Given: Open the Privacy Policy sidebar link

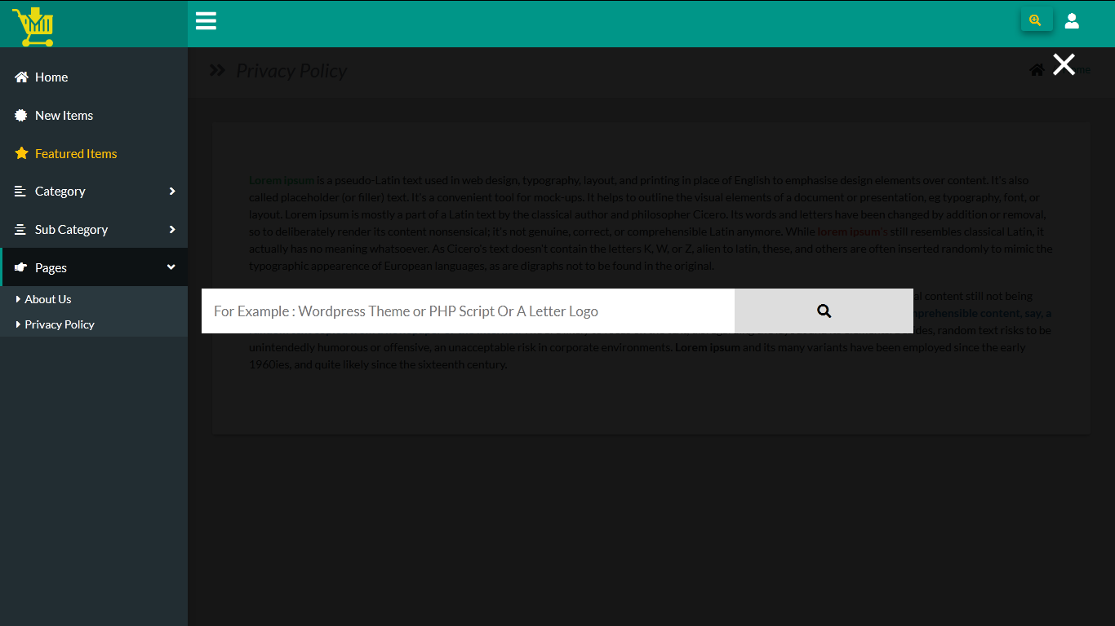Looking at the screenshot, I should (60, 324).
